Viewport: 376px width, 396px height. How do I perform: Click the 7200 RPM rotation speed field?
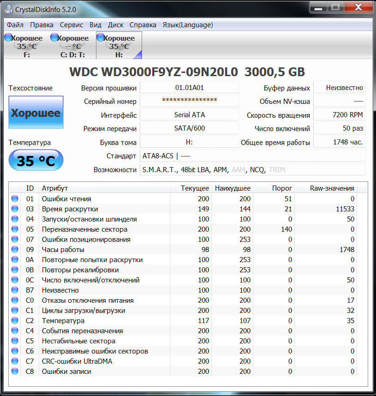[340, 114]
